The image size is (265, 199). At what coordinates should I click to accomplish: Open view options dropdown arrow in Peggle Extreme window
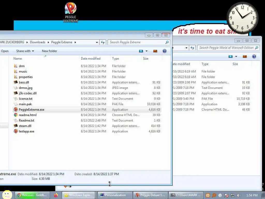coord(146,51)
